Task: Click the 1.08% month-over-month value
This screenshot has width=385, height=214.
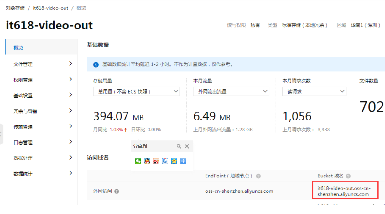Action: pyautogui.click(x=116, y=130)
